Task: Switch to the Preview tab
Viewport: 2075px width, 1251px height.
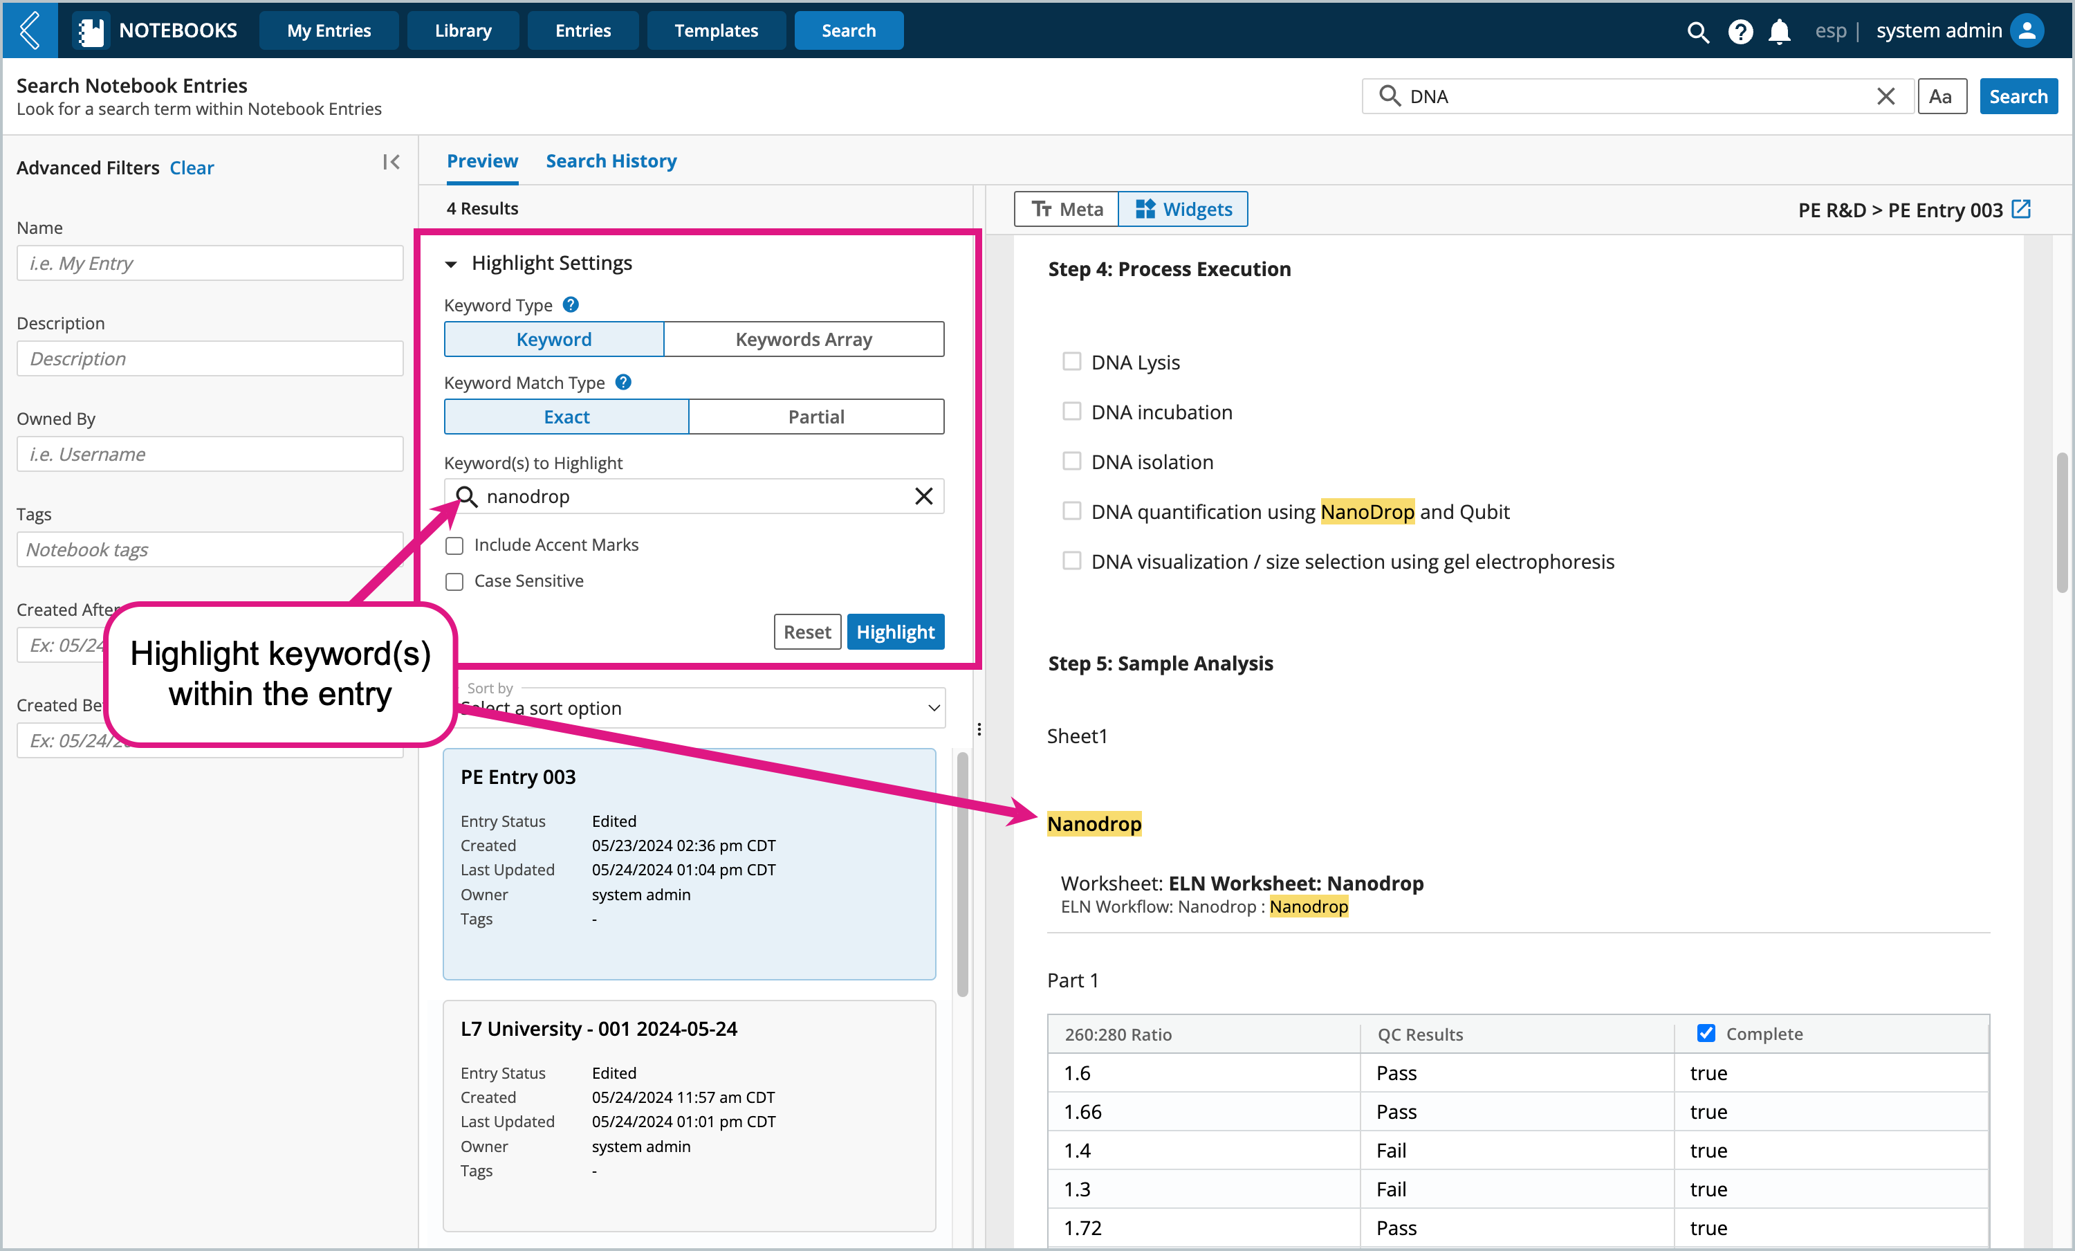Action: point(483,161)
